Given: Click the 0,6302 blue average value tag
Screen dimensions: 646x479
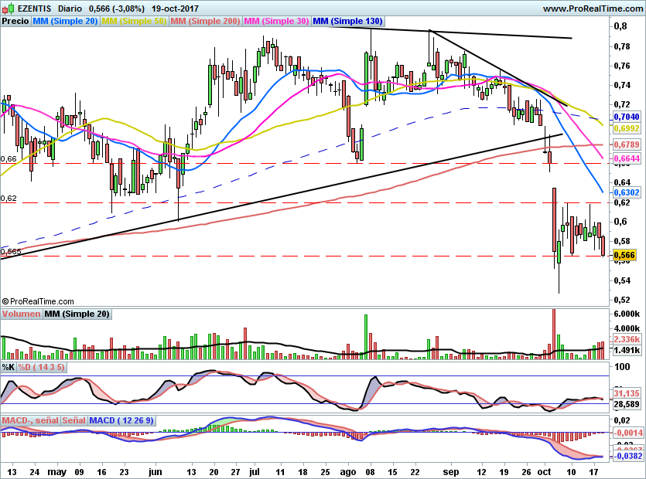Looking at the screenshot, I should [627, 192].
